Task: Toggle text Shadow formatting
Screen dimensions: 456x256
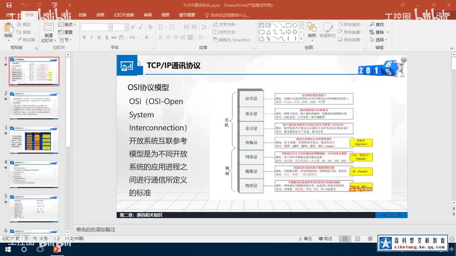Action: 106,37
